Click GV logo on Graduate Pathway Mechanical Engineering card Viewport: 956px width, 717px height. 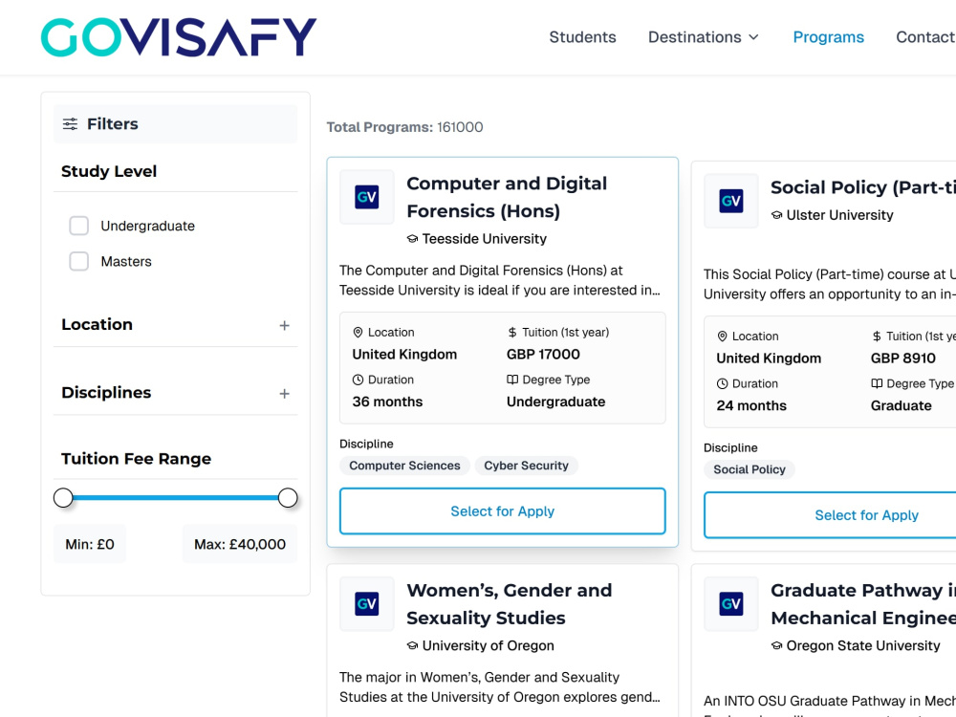click(x=731, y=603)
